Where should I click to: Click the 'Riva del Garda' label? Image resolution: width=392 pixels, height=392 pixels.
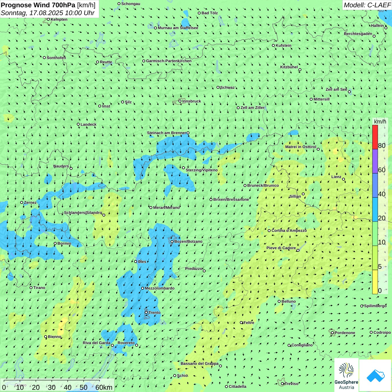pos(97,343)
